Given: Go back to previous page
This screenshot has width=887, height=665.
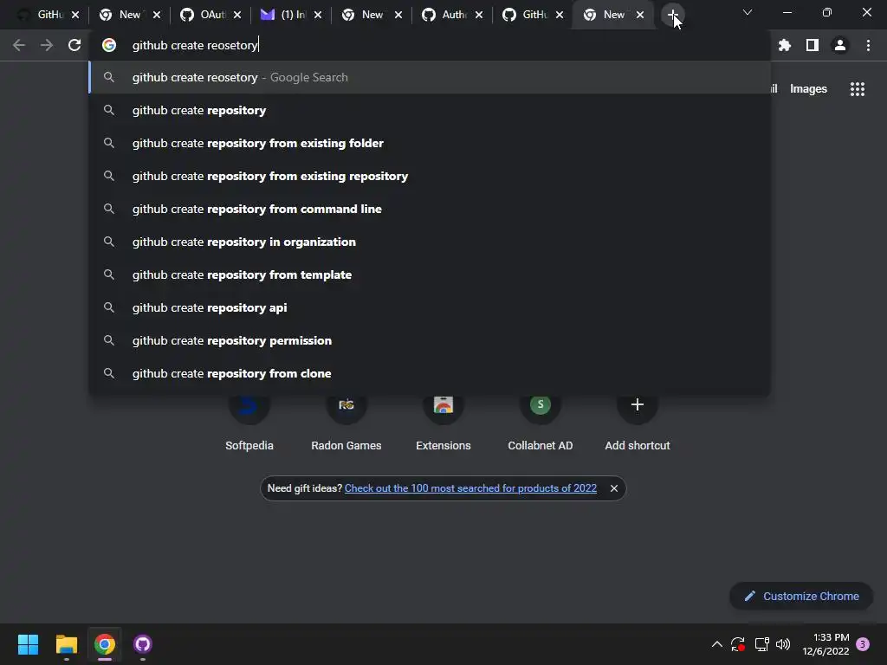Looking at the screenshot, I should [19, 45].
